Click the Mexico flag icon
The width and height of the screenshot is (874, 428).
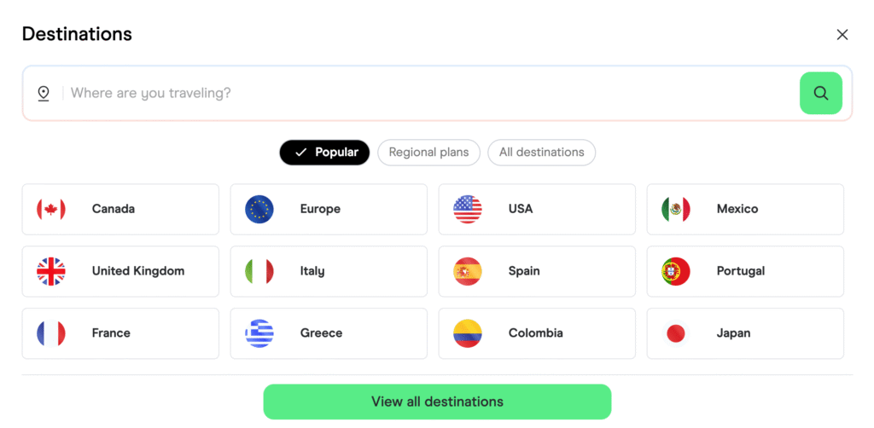tap(676, 209)
